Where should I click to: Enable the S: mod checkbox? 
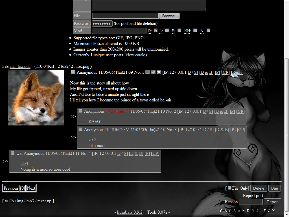point(179,30)
